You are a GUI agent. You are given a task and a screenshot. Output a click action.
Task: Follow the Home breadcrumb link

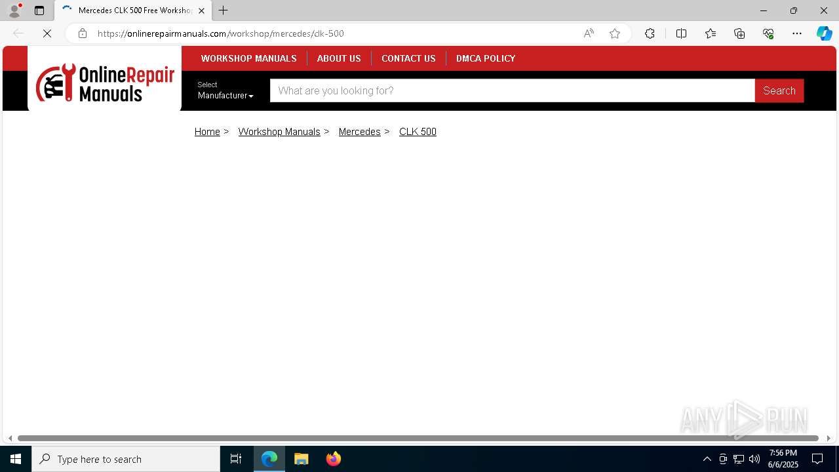(207, 132)
